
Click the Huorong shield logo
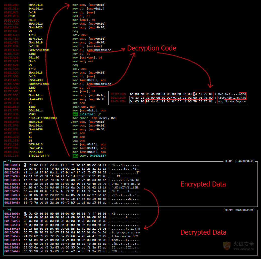click(227, 246)
